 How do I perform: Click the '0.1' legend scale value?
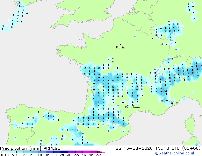tap(4, 155)
